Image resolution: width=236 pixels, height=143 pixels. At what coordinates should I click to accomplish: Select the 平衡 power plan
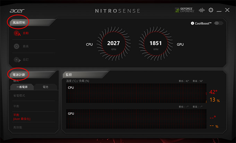click(x=16, y=106)
